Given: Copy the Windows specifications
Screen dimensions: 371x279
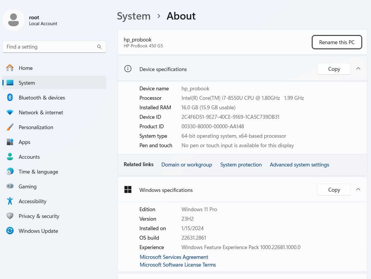Looking at the screenshot, I should point(334,190).
